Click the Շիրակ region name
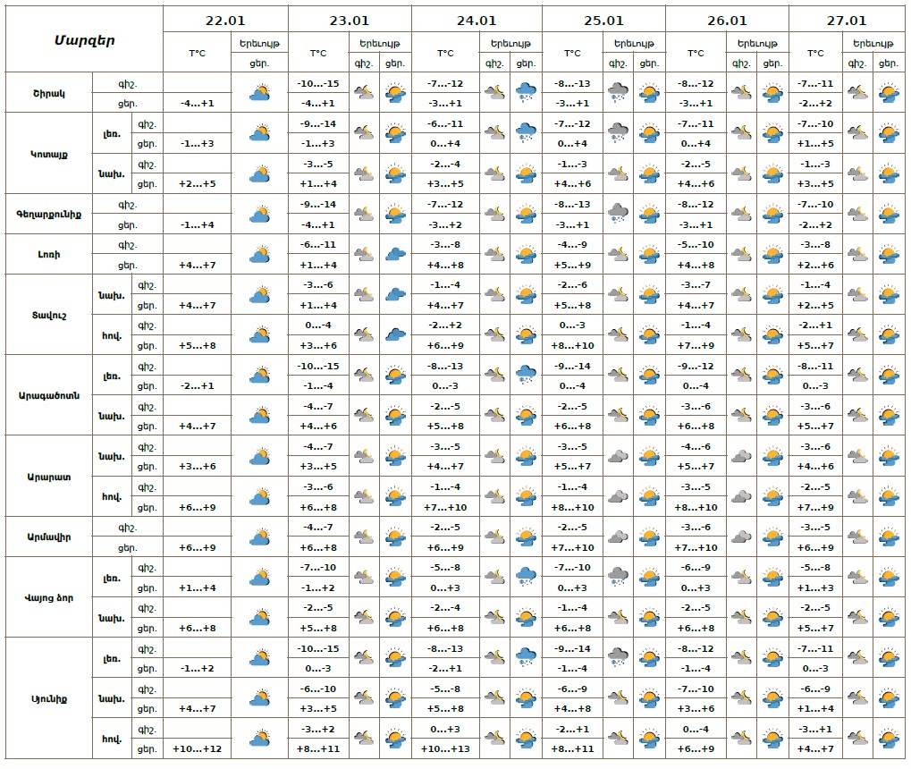Viewport: 911px width, 769px height. (49, 92)
